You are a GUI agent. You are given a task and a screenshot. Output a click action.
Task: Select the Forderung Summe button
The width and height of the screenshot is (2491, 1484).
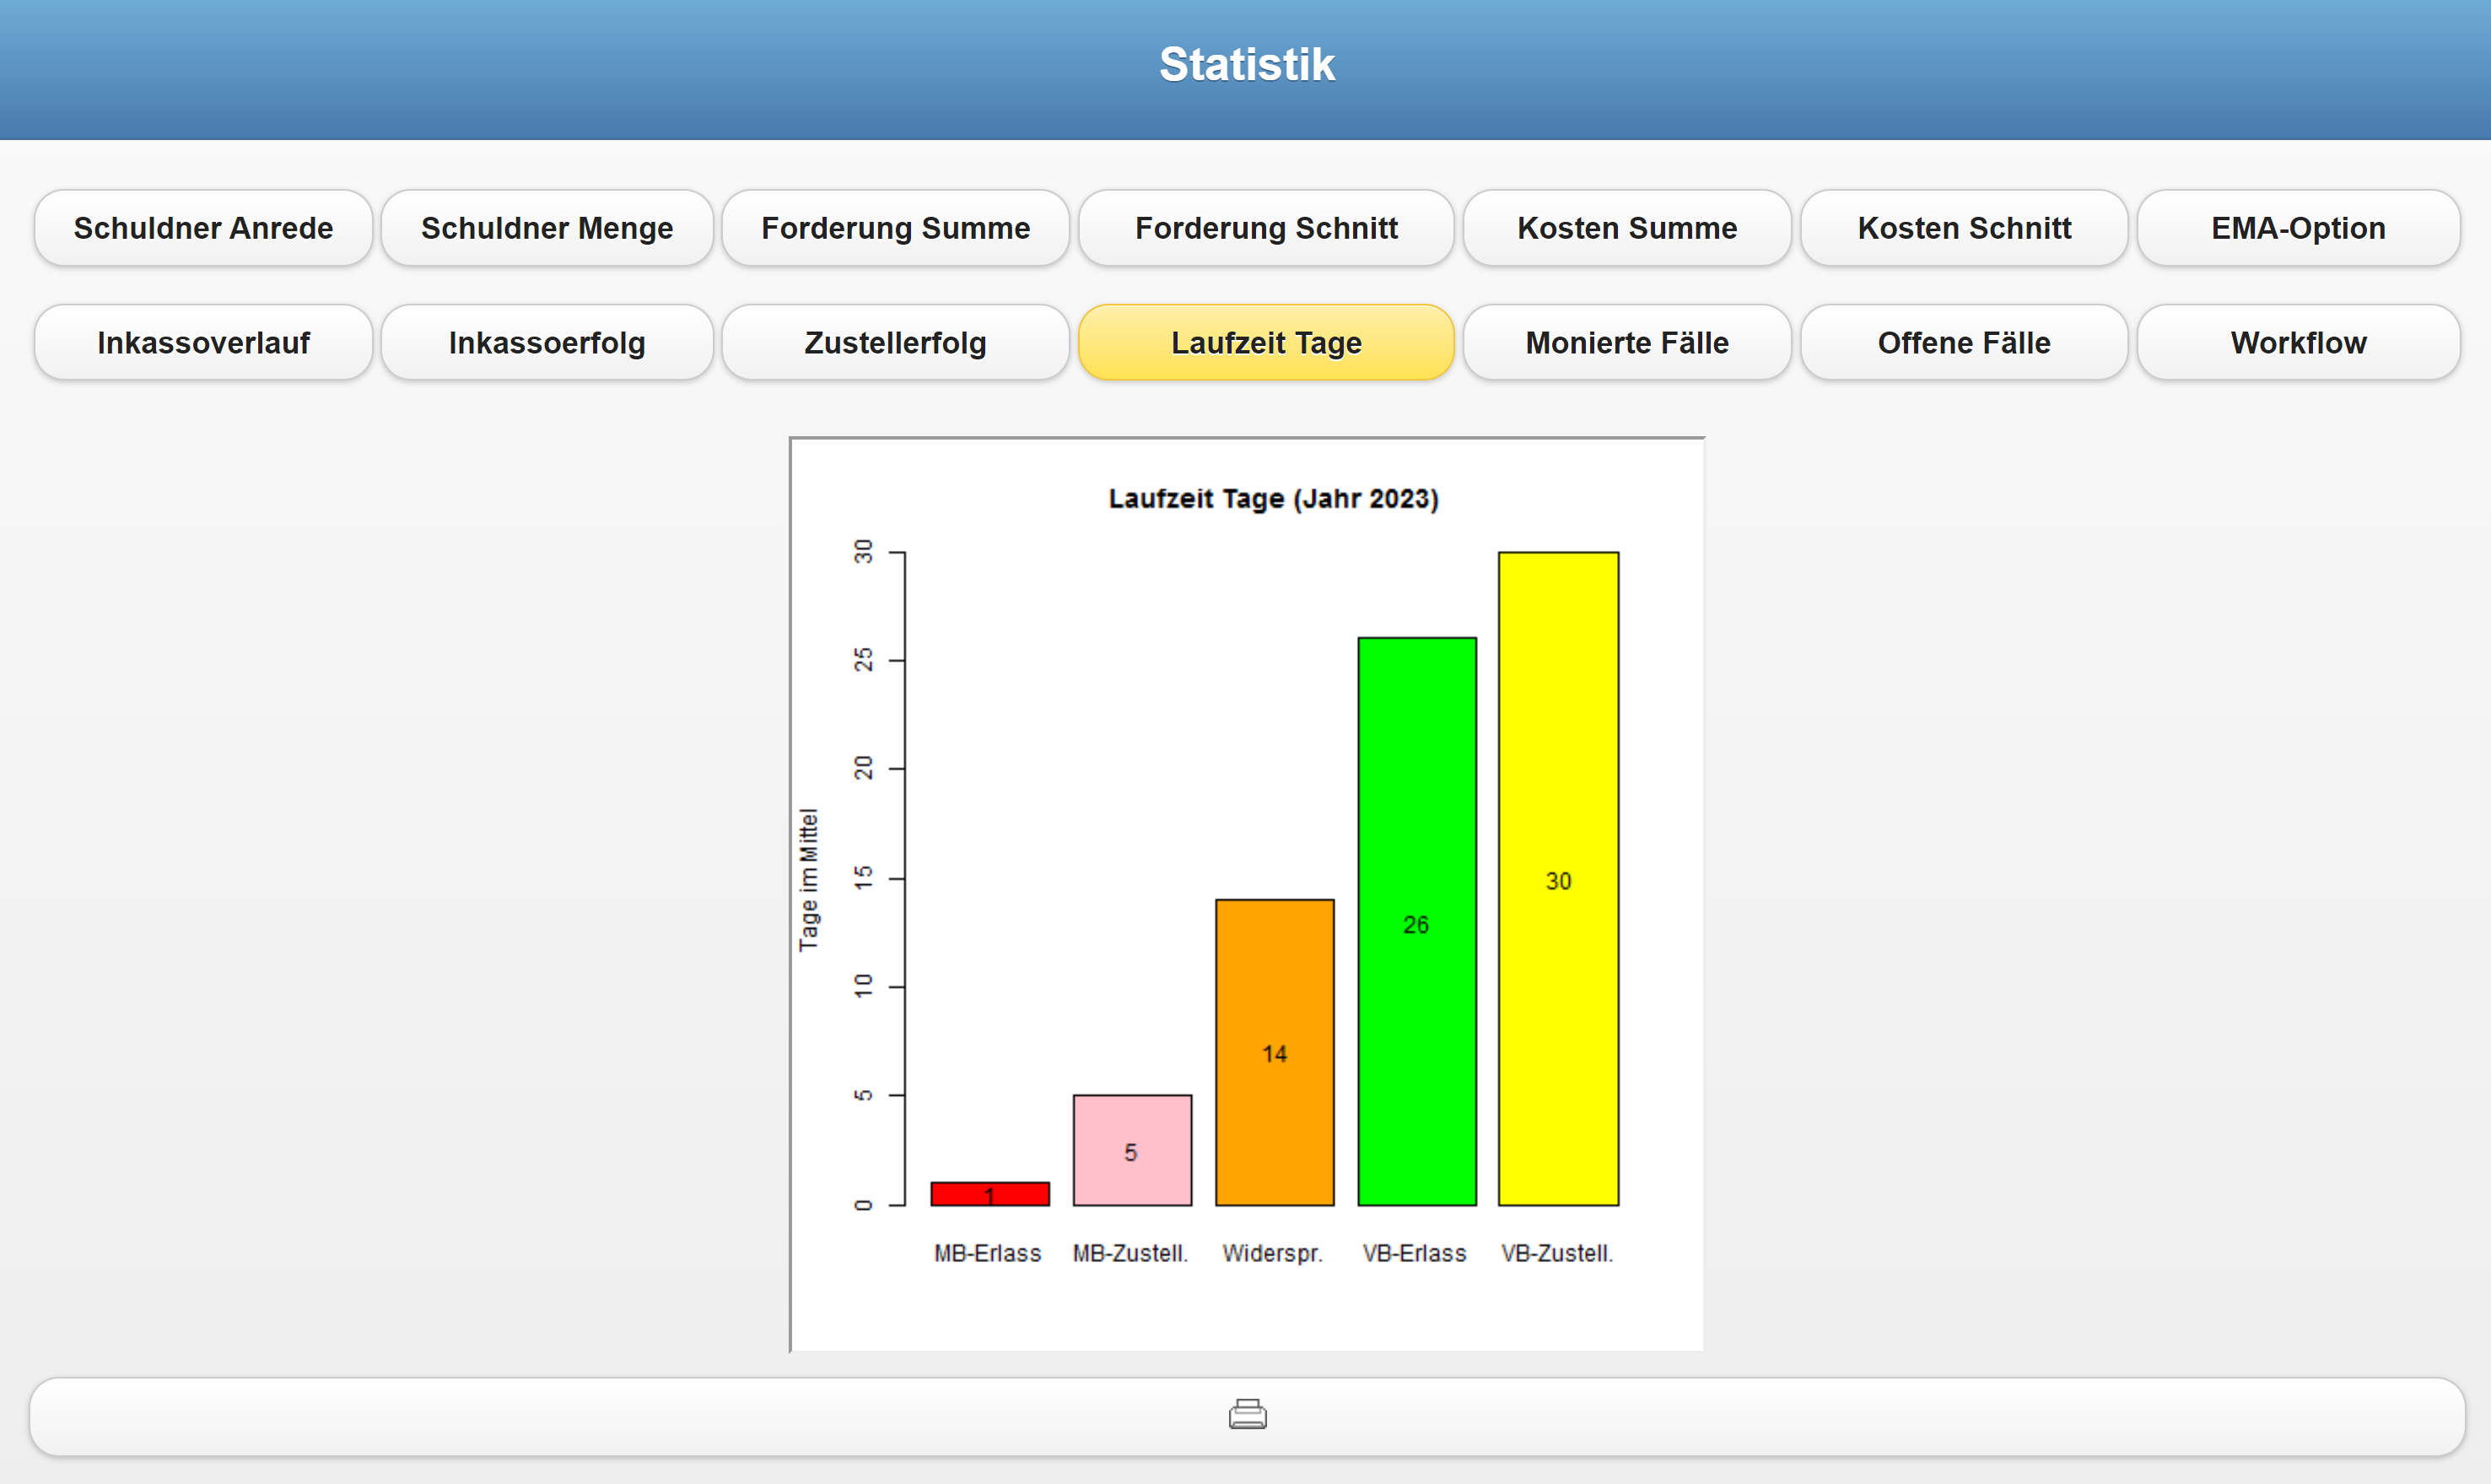(895, 228)
